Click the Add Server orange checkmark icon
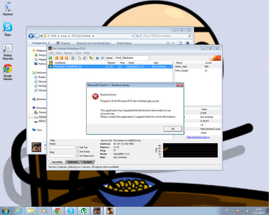 point(57,58)
